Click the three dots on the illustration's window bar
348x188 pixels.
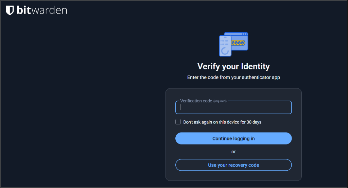[x=245, y=34]
